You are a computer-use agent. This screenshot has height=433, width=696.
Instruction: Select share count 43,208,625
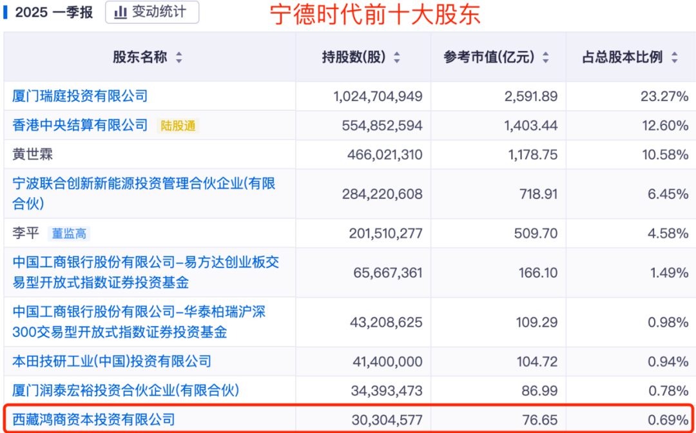pyautogui.click(x=386, y=322)
